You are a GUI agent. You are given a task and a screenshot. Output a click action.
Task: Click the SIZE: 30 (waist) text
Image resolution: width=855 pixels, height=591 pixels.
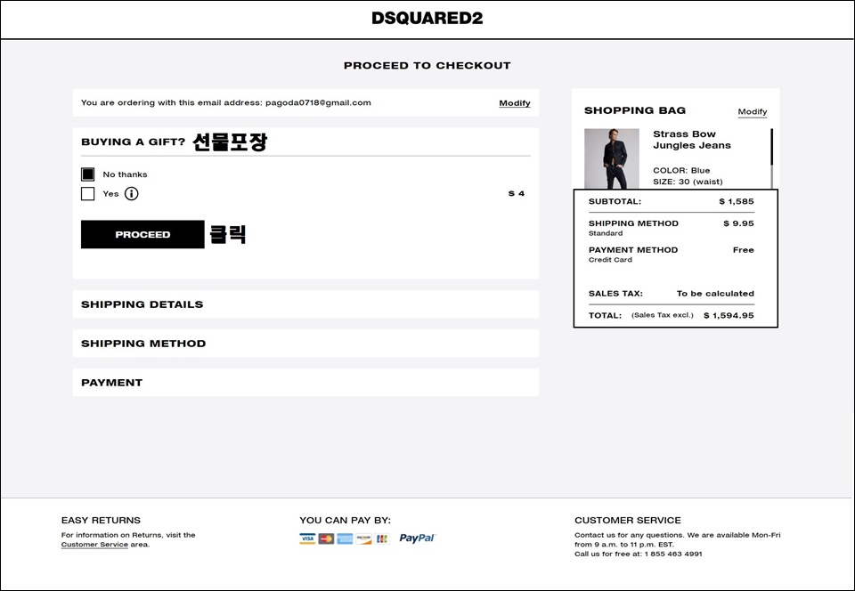688,182
